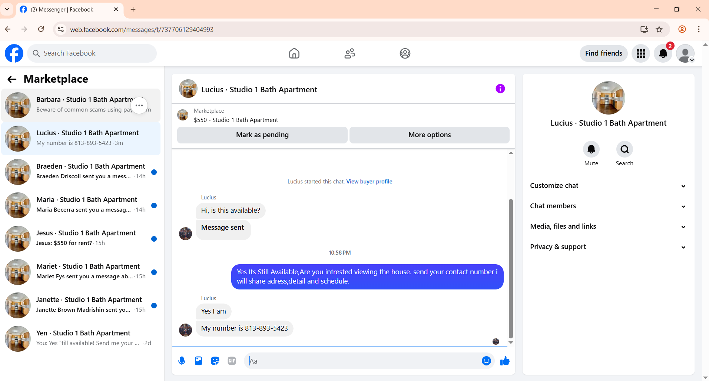Click the chat scrollbar down arrow
The image size is (709, 381).
[x=511, y=343]
